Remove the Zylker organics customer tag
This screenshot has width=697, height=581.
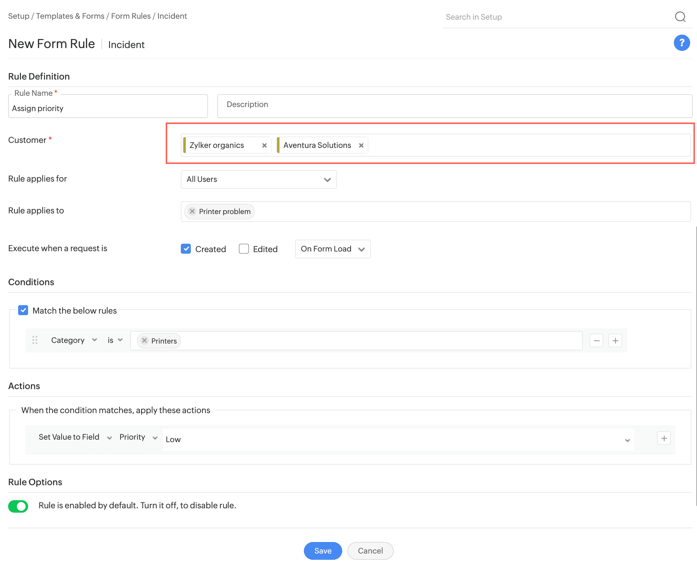coord(264,146)
